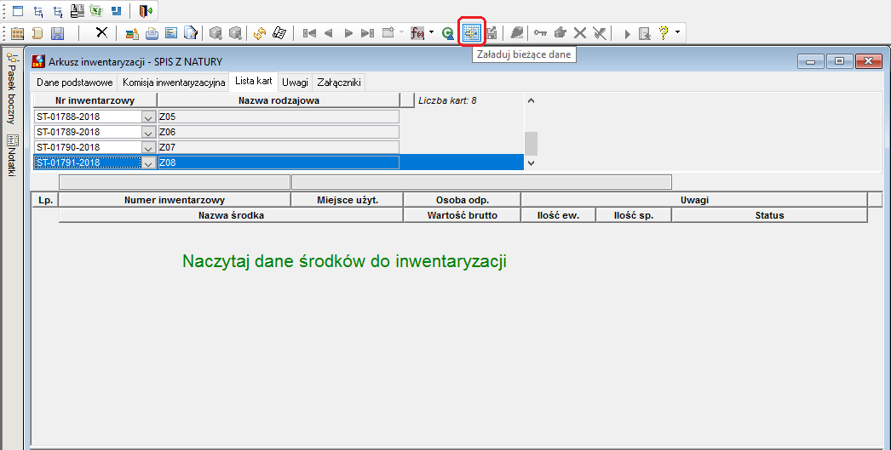Click the Z07 name field

point(279,147)
